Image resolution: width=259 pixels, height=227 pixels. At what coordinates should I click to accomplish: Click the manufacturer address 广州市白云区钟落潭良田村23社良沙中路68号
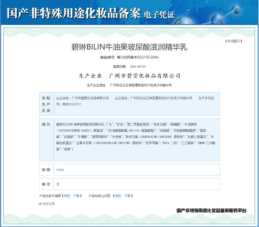tap(141, 85)
